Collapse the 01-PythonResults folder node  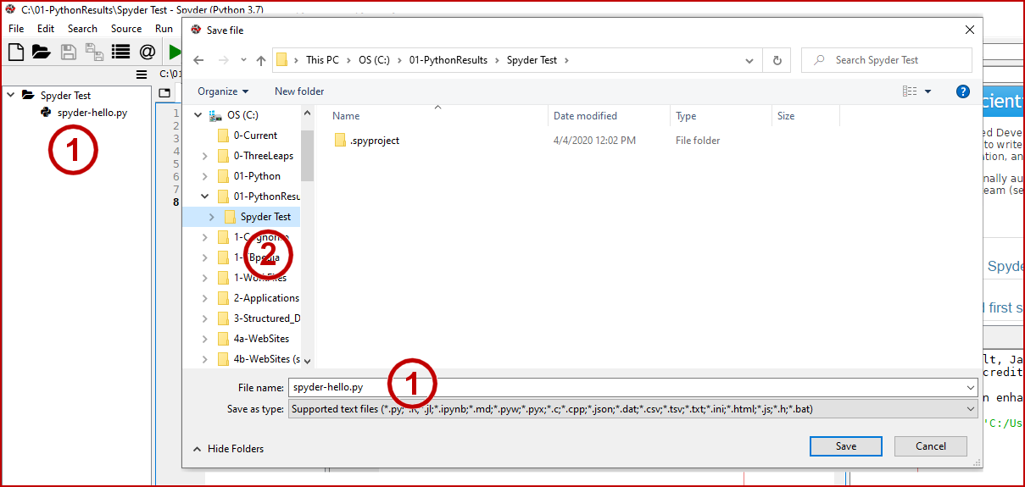point(204,196)
